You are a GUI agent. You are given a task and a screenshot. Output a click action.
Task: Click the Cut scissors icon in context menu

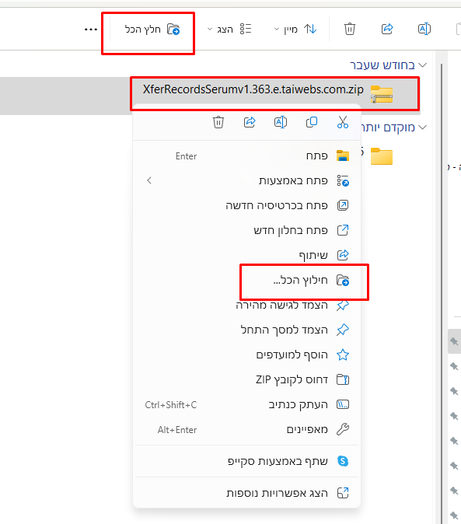pyautogui.click(x=342, y=122)
